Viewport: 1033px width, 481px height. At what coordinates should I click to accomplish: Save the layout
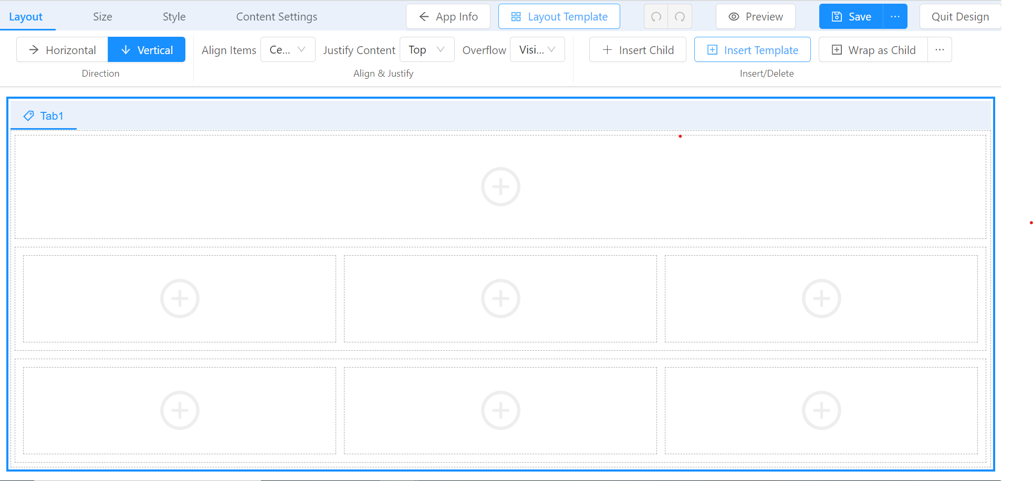(x=851, y=17)
